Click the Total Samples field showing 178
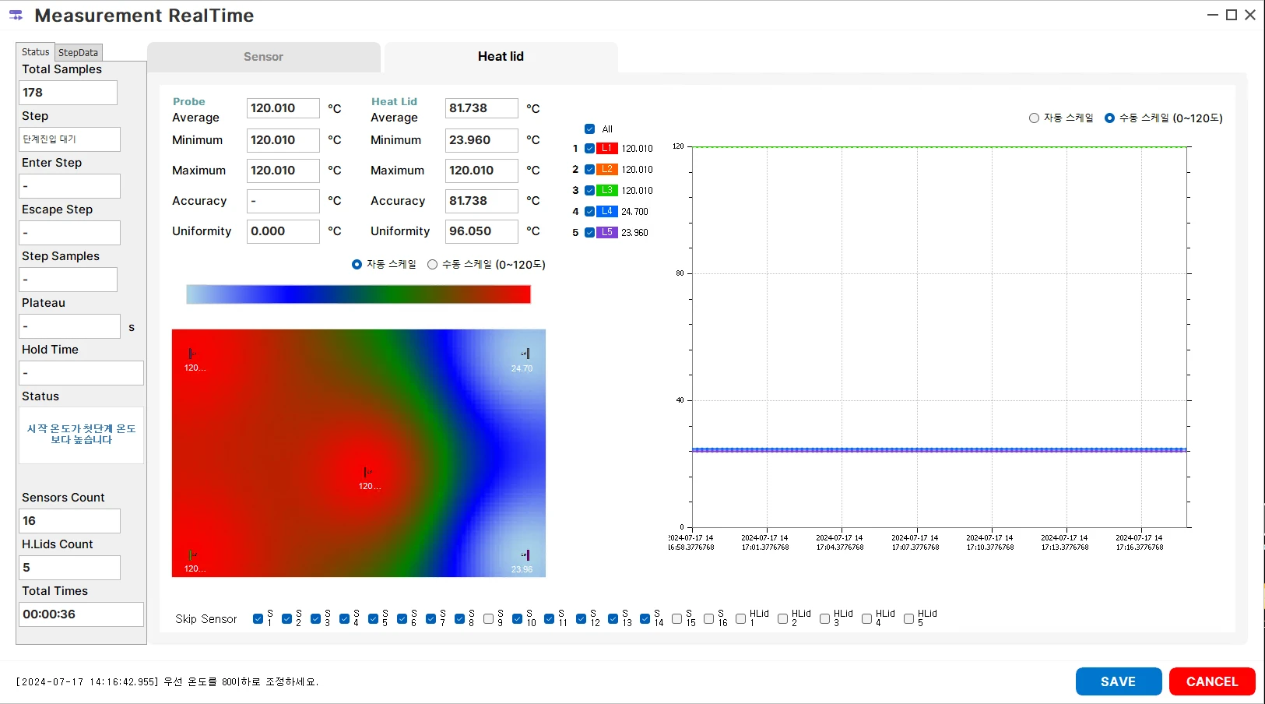This screenshot has height=704, width=1265. coord(68,93)
